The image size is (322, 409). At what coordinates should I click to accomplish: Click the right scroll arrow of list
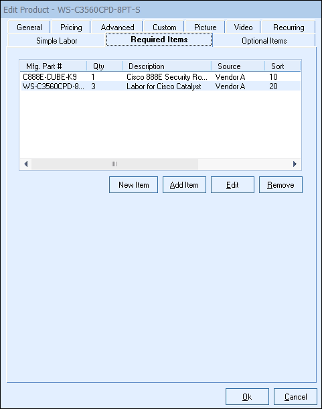295,164
